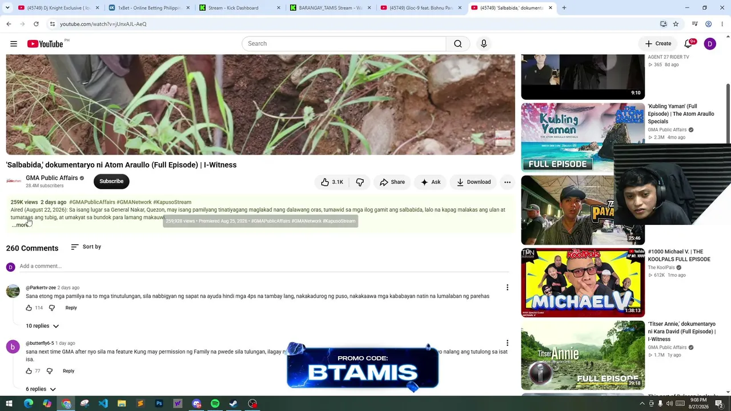Open more actions menu under the video

click(507, 182)
